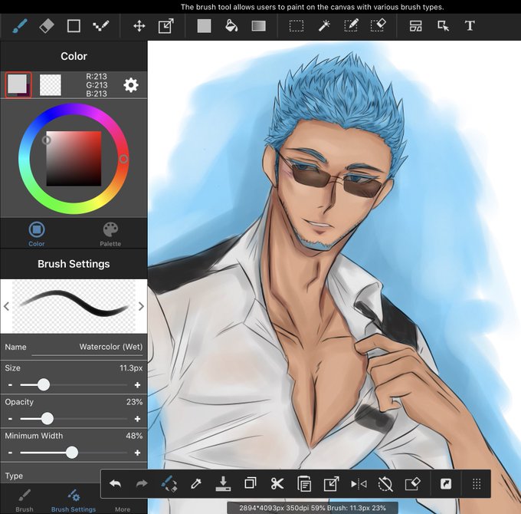
Task: Click the brush stroke preview
Action: (x=74, y=306)
